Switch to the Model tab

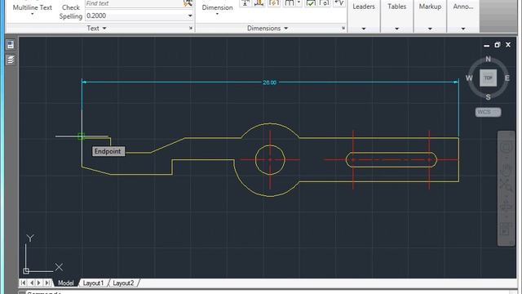click(x=66, y=283)
